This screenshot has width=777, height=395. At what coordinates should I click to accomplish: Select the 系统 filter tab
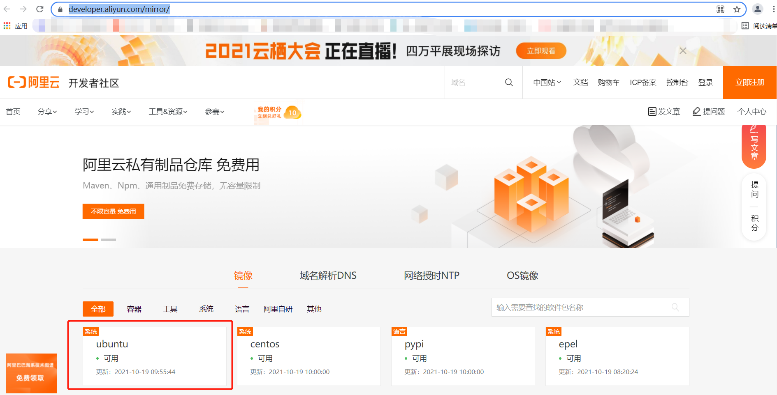(206, 309)
